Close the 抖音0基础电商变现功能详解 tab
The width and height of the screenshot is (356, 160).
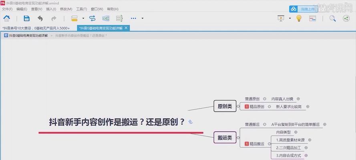click(x=126, y=28)
